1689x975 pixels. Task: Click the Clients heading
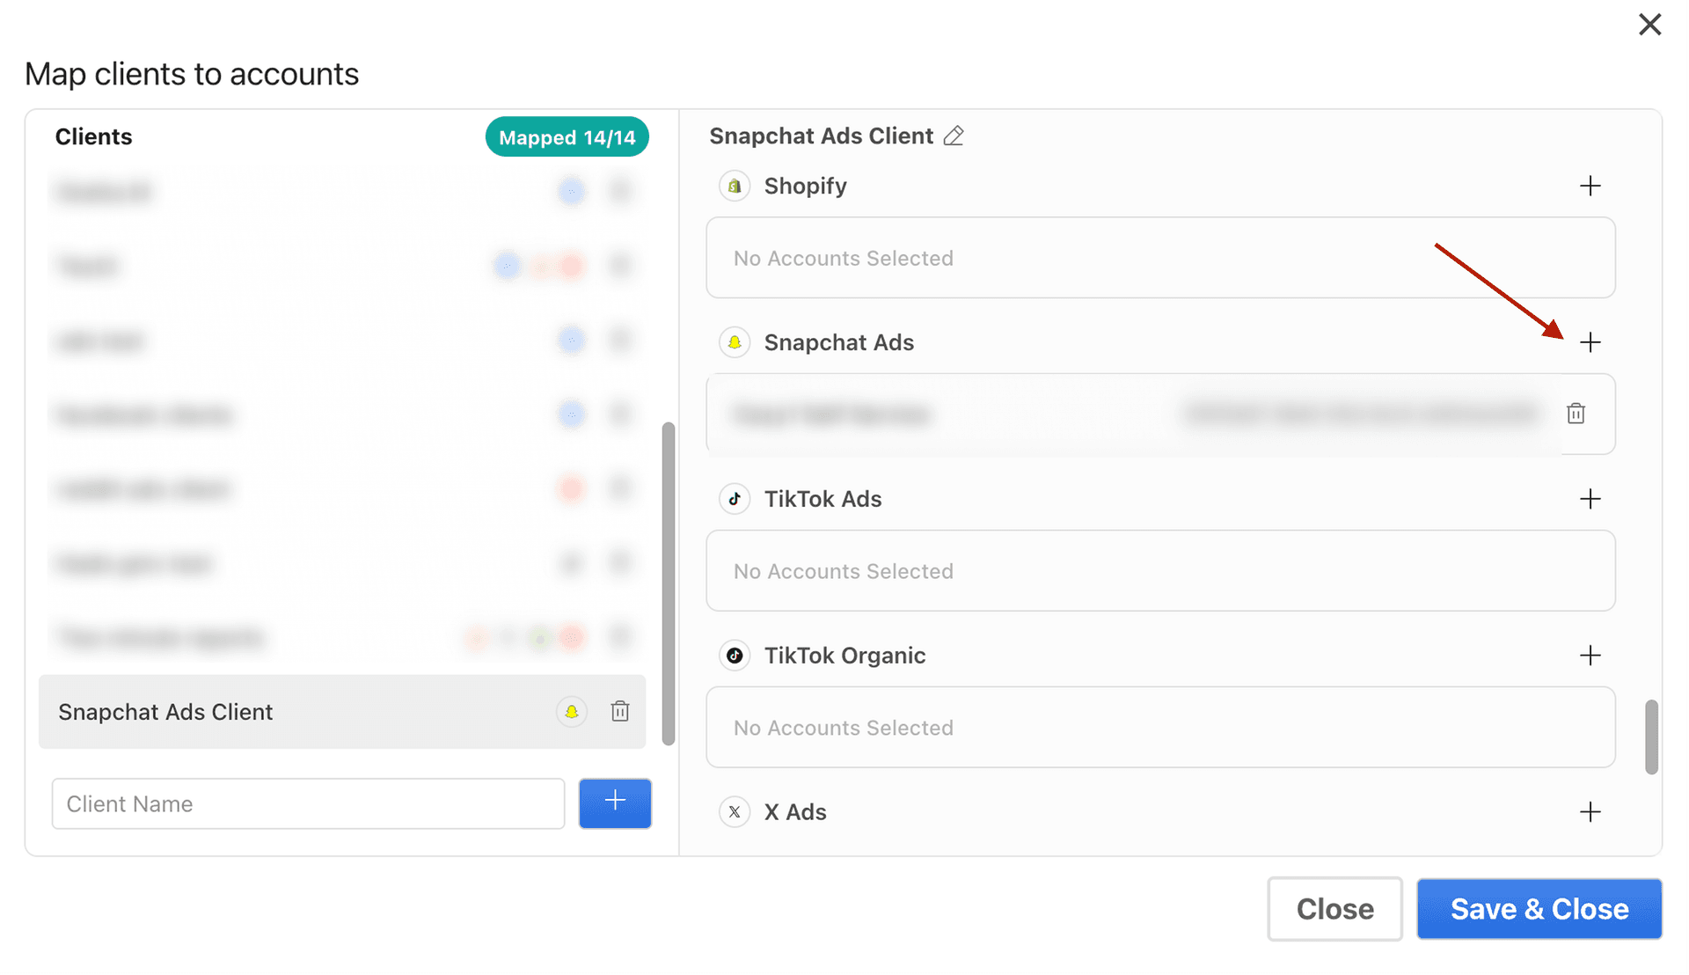[93, 137]
